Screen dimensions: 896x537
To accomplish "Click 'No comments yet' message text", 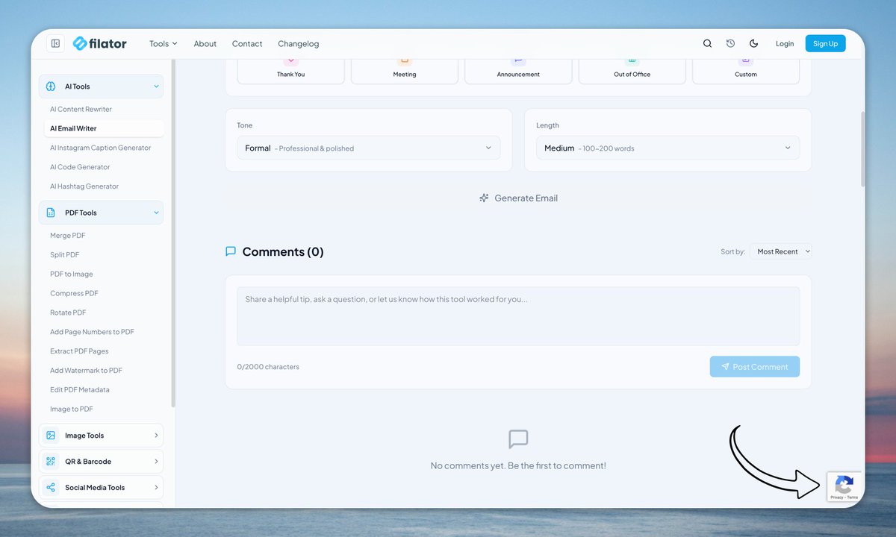I will [x=518, y=465].
